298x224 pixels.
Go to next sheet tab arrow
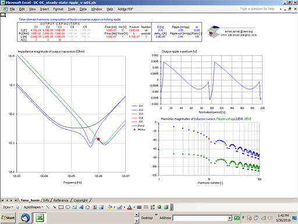(11, 200)
